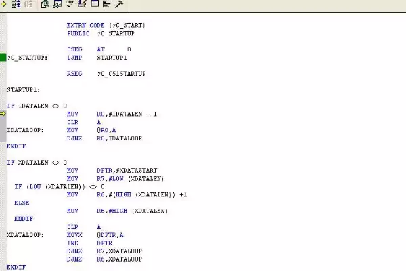Open the Memory window icon

tap(95, 3)
